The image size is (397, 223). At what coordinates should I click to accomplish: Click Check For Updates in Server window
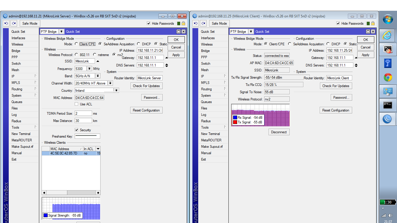coord(146,86)
